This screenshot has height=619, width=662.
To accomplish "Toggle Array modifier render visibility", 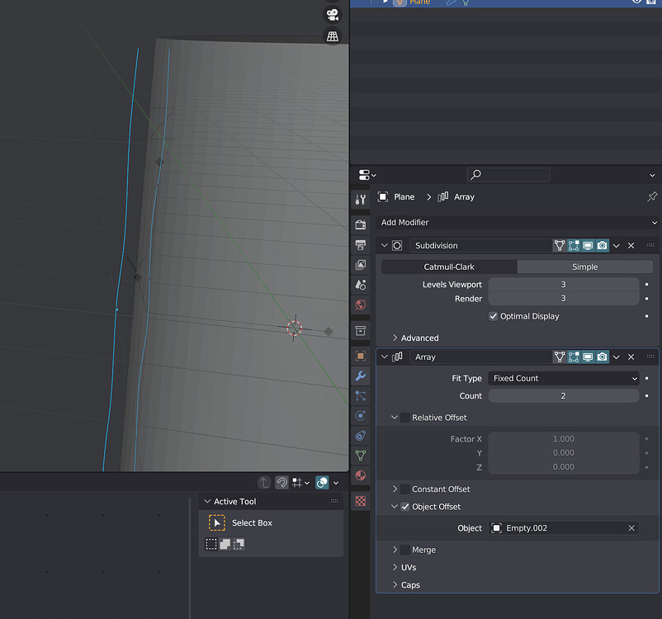I will 602,357.
